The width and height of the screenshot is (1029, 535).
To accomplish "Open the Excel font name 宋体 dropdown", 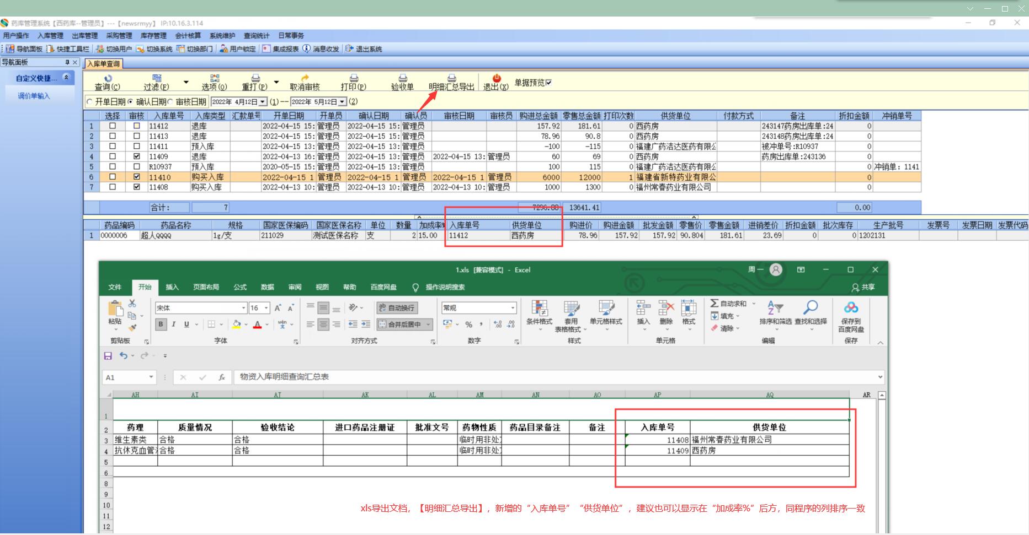I will pyautogui.click(x=243, y=308).
